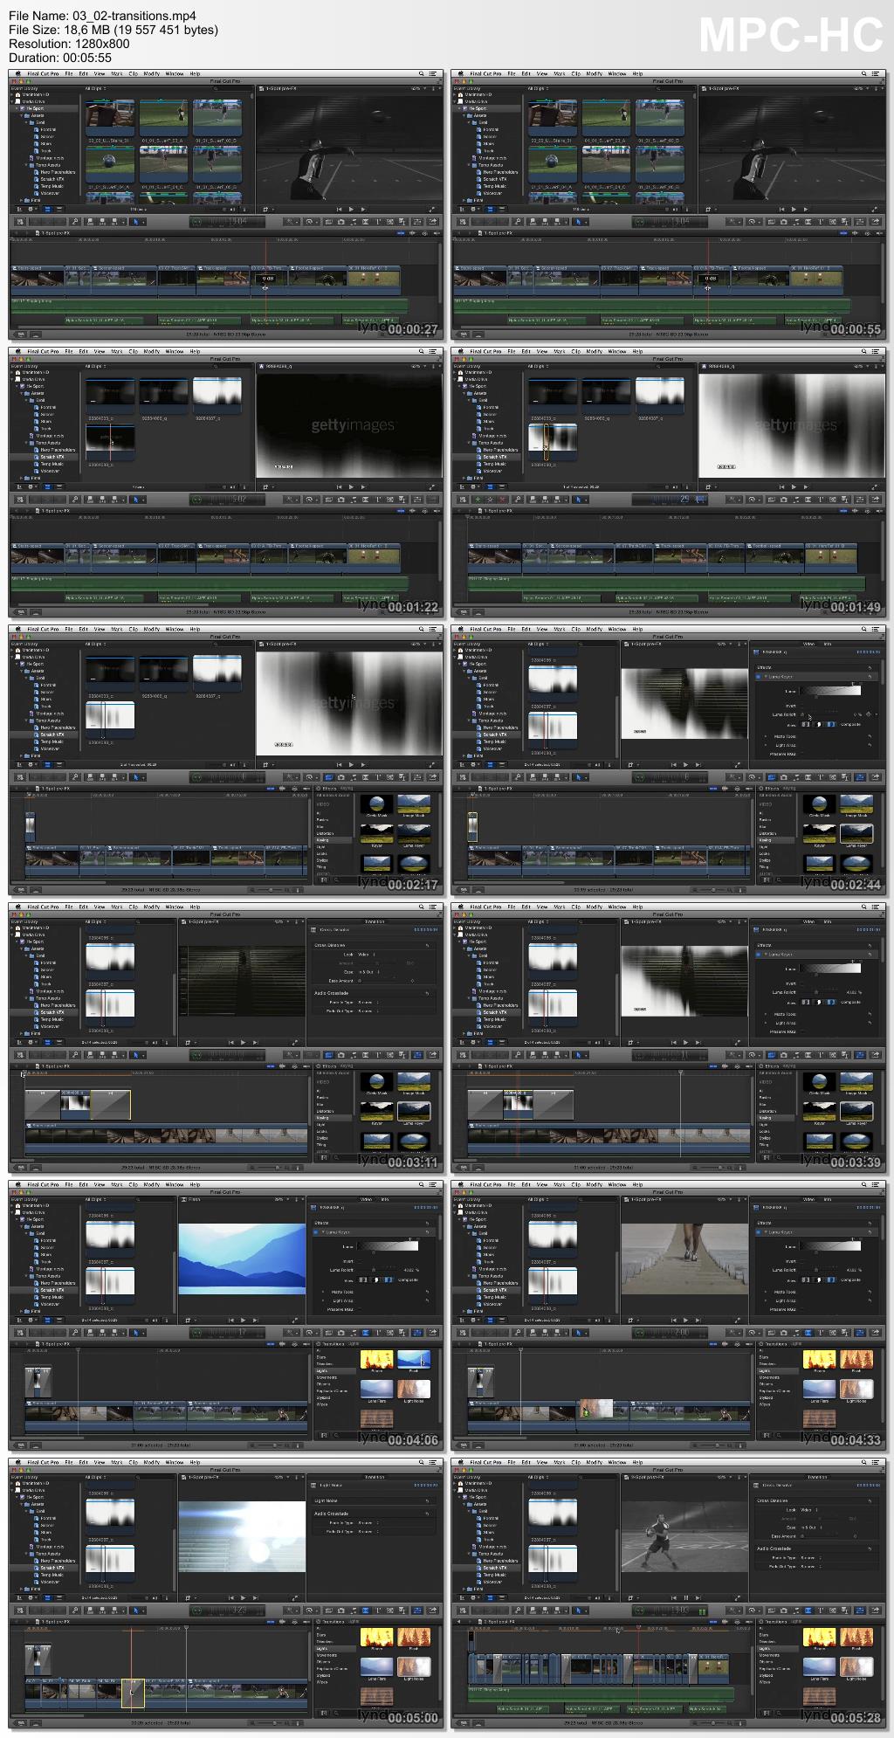The height and width of the screenshot is (1738, 894).
Task: Uncheck Luma Keyer effect checkbox, 00:03:39 frame
Action: pos(758,954)
